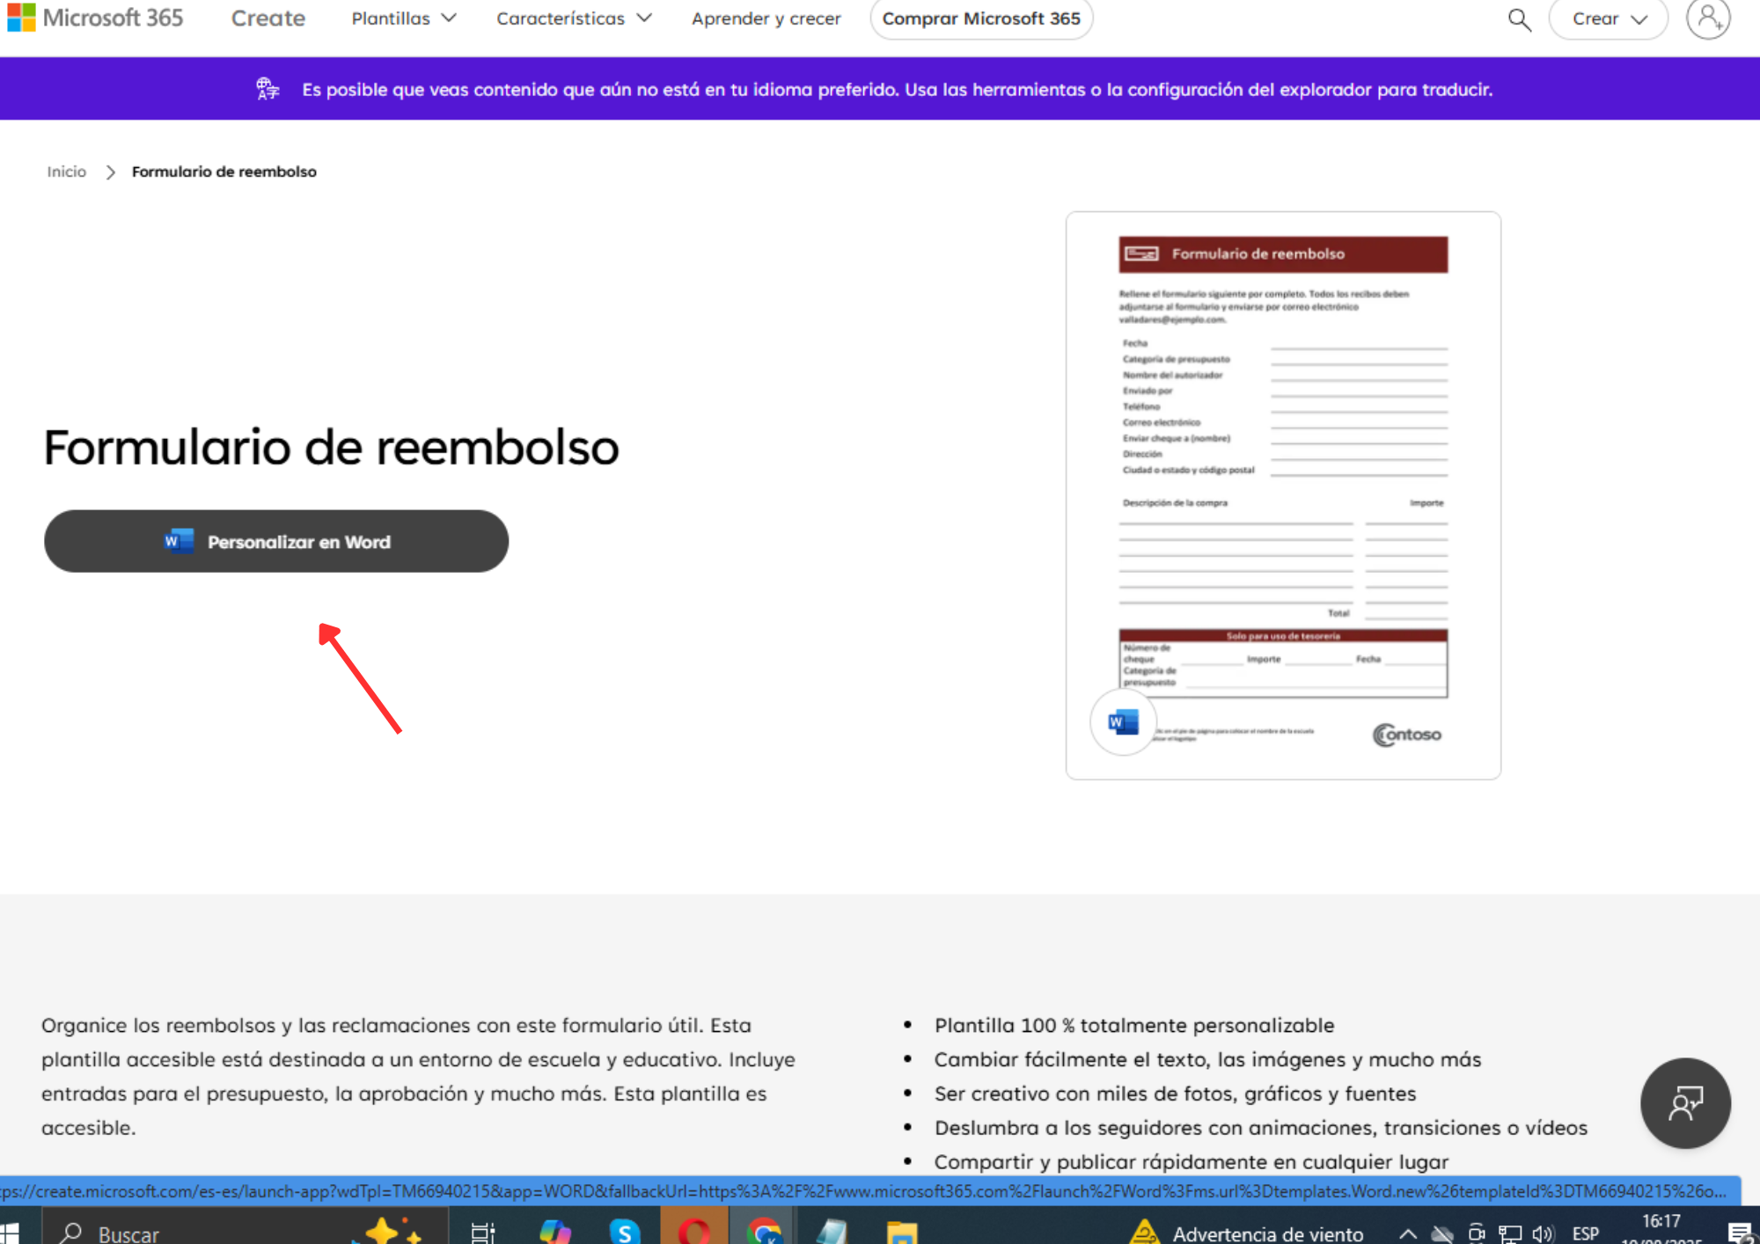Open File Explorer from taskbar
The width and height of the screenshot is (1760, 1244).
point(902,1233)
